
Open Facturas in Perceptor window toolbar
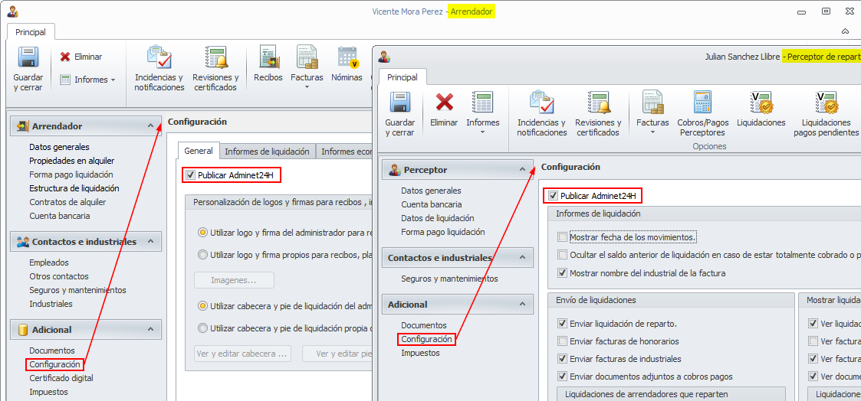pos(652,114)
